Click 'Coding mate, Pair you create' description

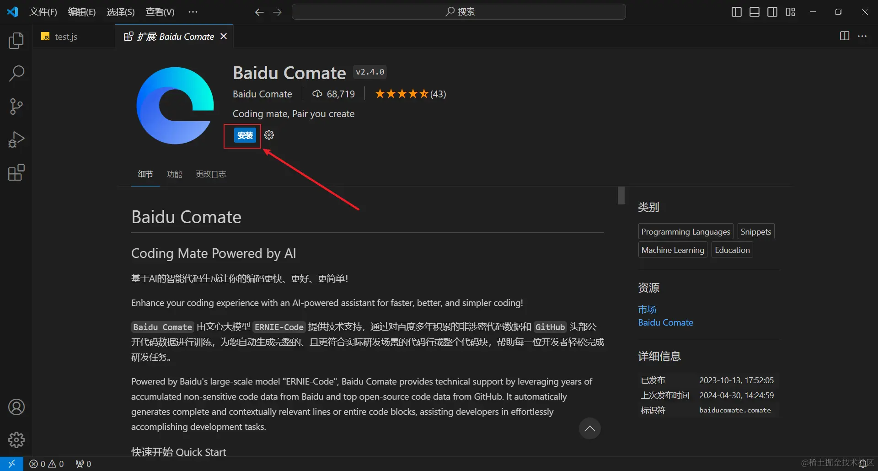[x=294, y=114]
